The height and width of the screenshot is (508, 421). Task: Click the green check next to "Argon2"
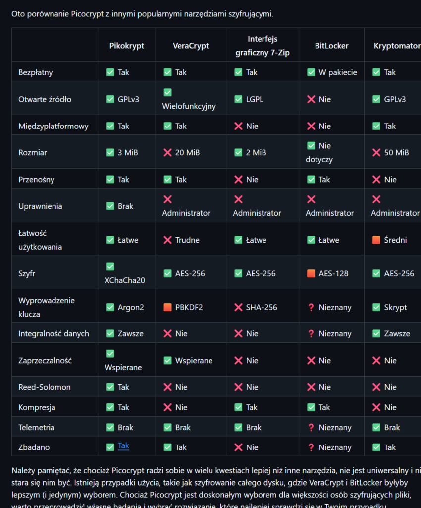110,307
